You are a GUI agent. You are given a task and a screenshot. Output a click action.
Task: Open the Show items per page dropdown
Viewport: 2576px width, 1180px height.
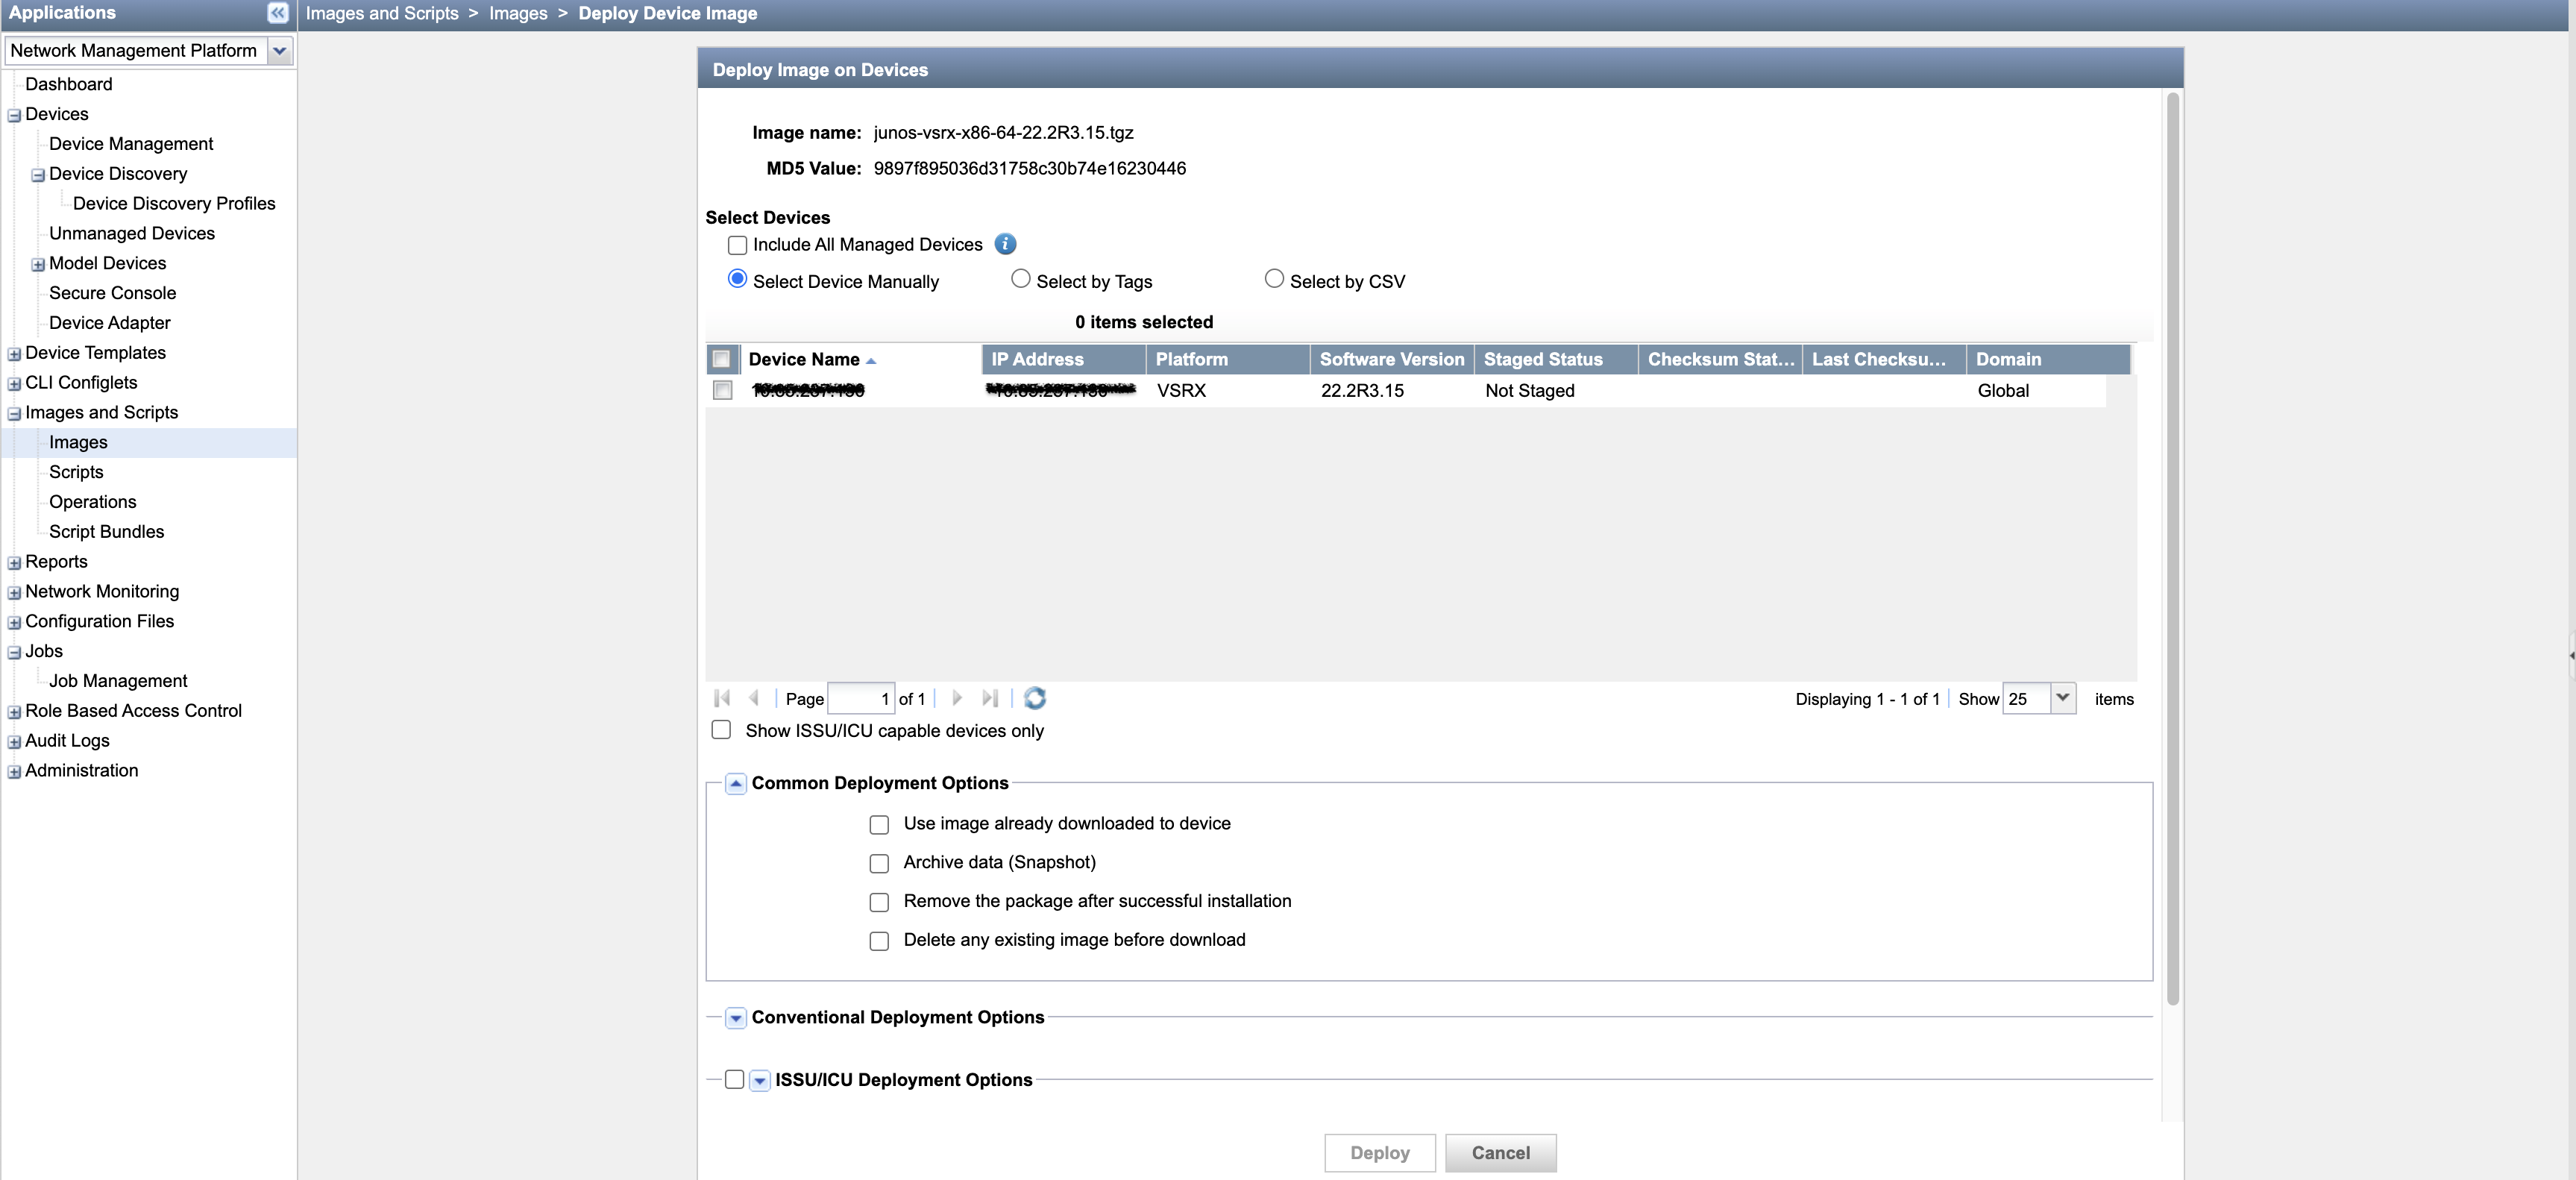[x=2062, y=698]
